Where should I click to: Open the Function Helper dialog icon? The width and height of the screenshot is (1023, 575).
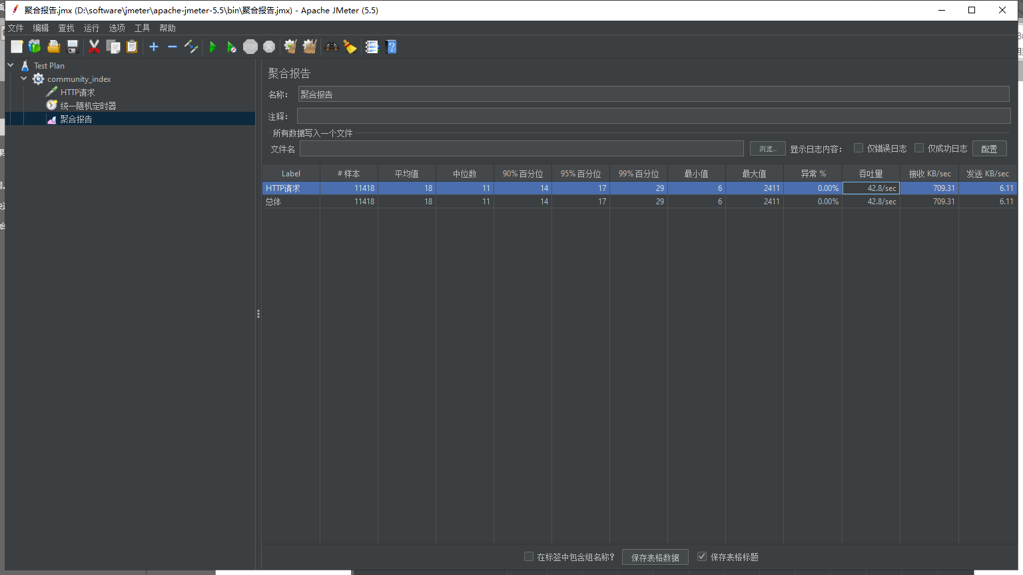point(372,47)
